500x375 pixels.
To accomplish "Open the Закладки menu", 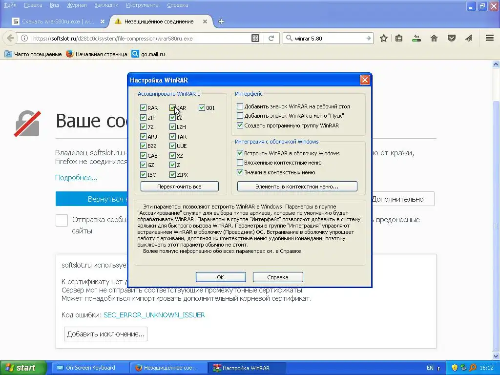I will 106,5.
